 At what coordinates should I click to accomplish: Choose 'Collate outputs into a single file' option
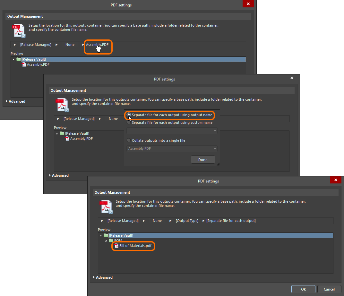coord(129,140)
